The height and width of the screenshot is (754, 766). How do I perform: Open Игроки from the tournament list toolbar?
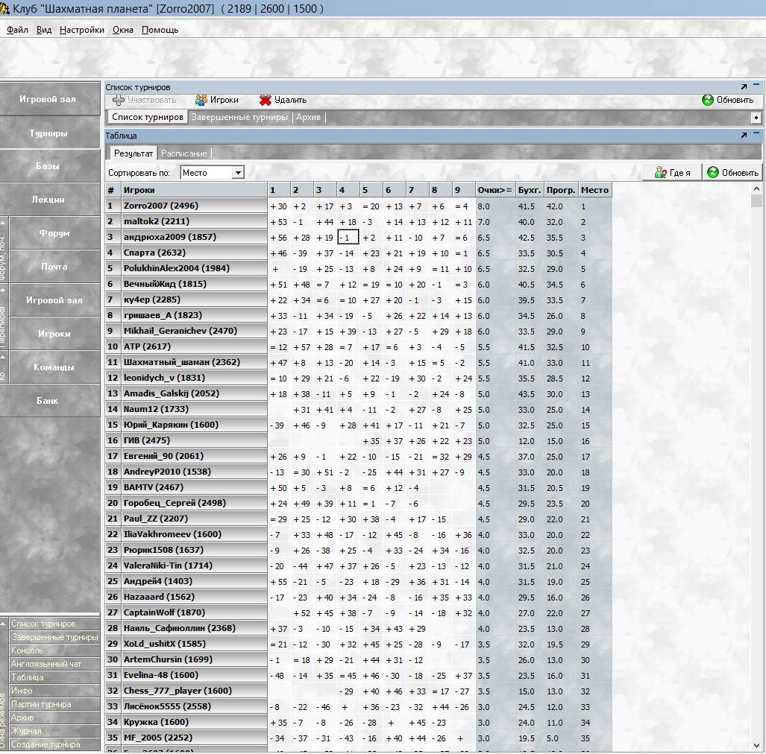point(216,100)
